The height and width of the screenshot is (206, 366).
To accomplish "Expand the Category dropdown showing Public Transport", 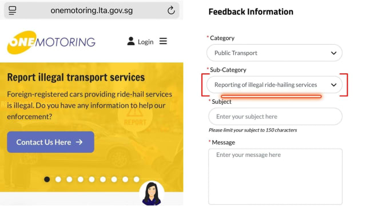I will (274, 53).
